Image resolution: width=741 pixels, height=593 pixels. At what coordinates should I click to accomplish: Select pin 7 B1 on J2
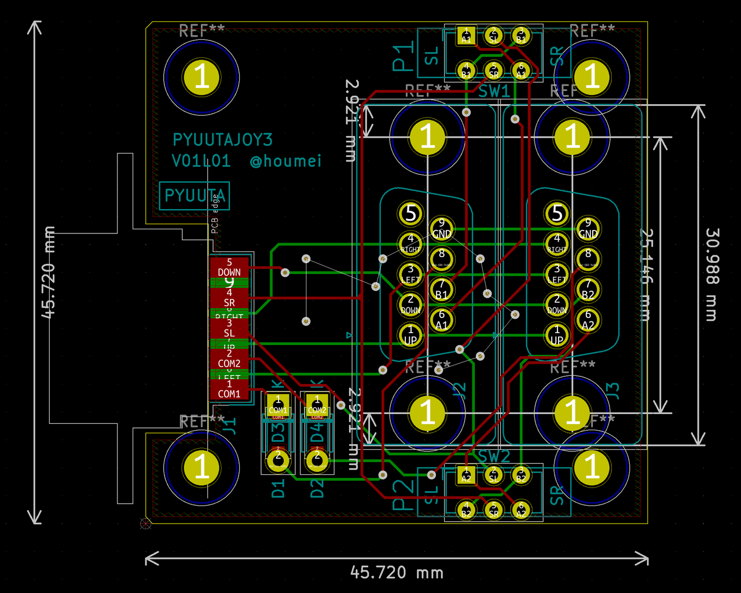(x=442, y=289)
